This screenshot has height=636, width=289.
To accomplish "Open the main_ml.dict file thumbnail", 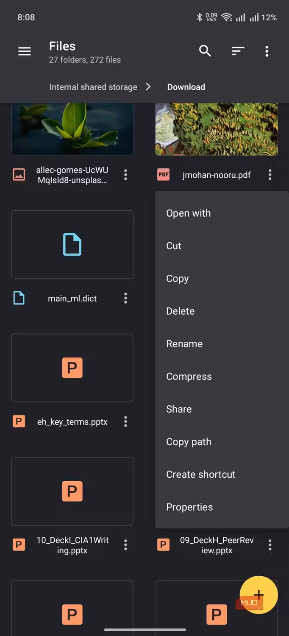I will (x=72, y=245).
